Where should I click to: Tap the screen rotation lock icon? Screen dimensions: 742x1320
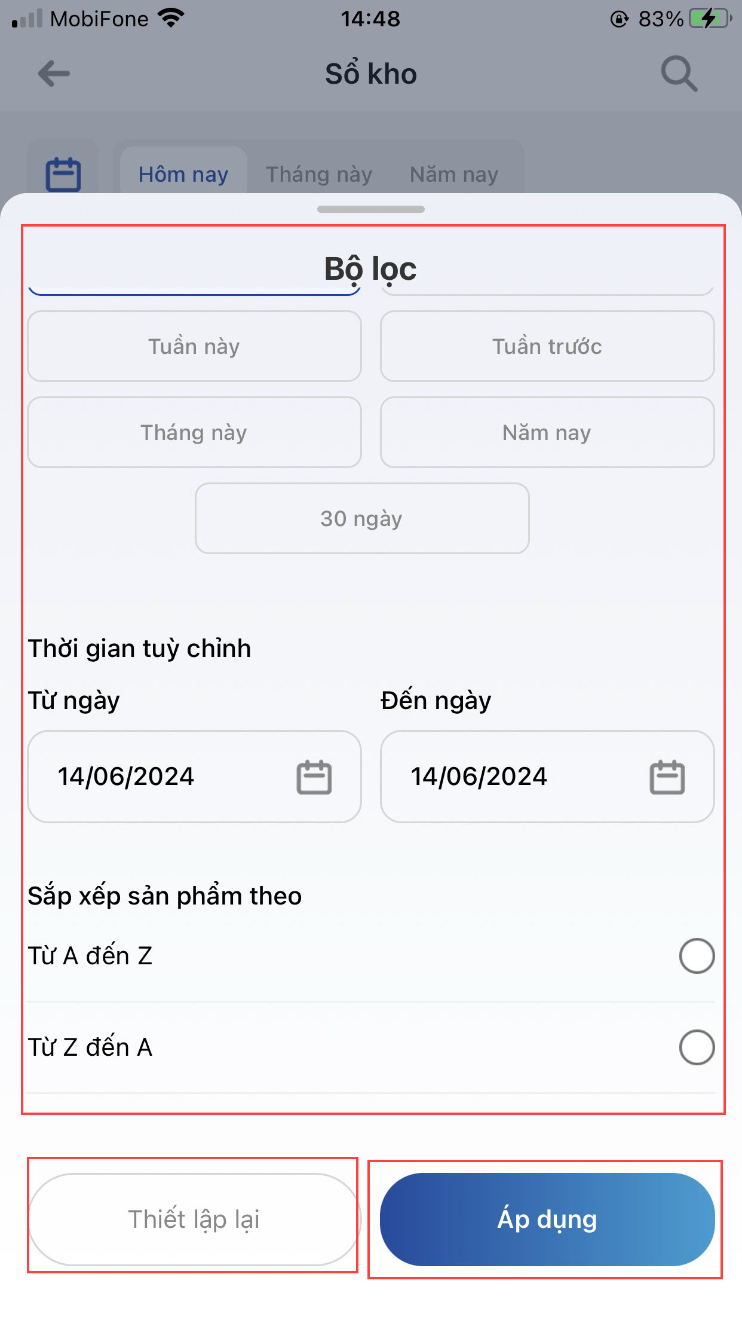pyautogui.click(x=620, y=19)
